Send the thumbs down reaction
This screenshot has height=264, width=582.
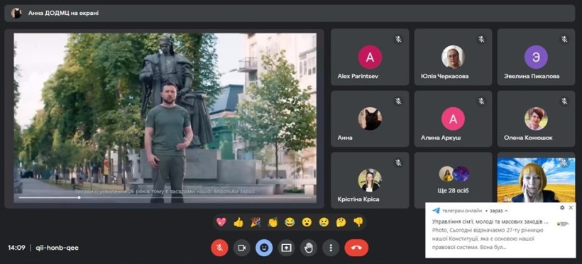[x=358, y=222]
